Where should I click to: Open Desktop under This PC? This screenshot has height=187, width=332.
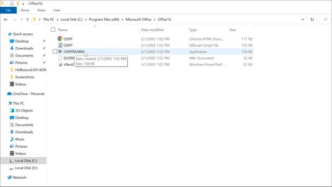[x=22, y=118]
